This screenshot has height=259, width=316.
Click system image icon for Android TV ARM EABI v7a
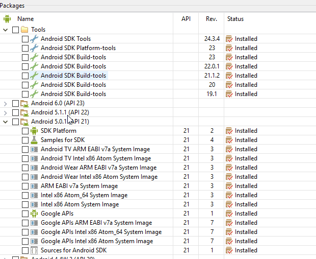coord(34,149)
